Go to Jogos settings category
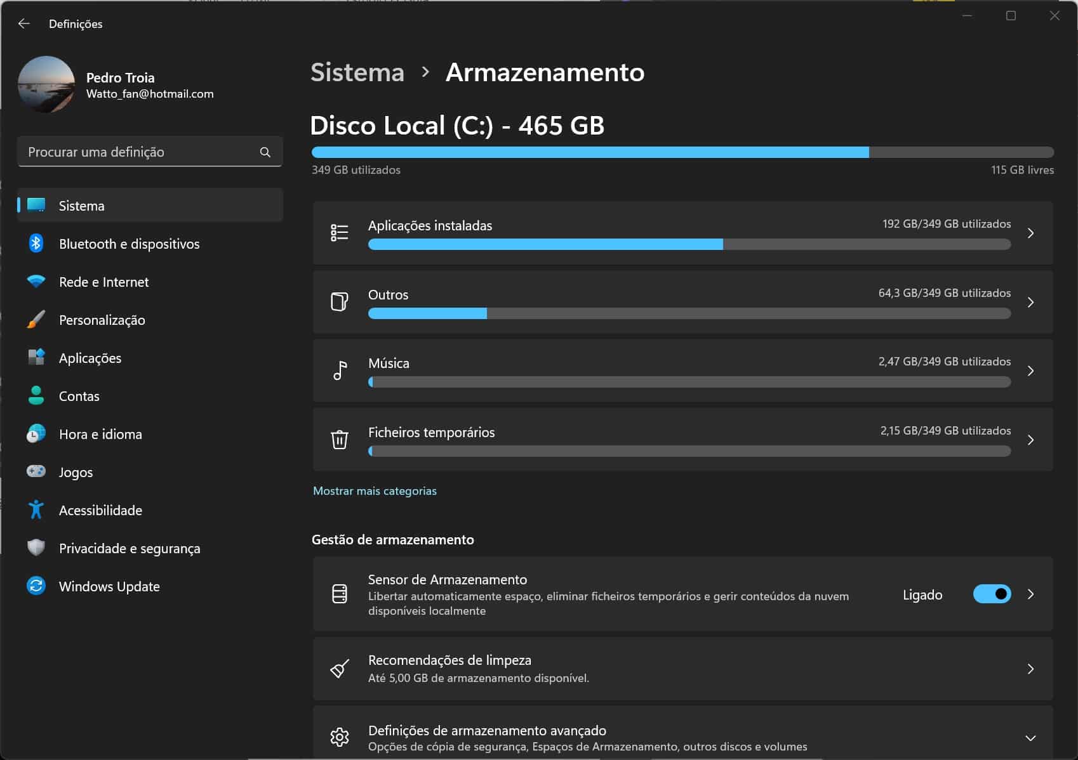1078x760 pixels. pyautogui.click(x=76, y=473)
